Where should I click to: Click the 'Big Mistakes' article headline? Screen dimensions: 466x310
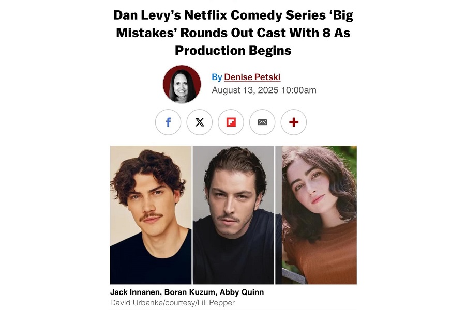tap(233, 33)
